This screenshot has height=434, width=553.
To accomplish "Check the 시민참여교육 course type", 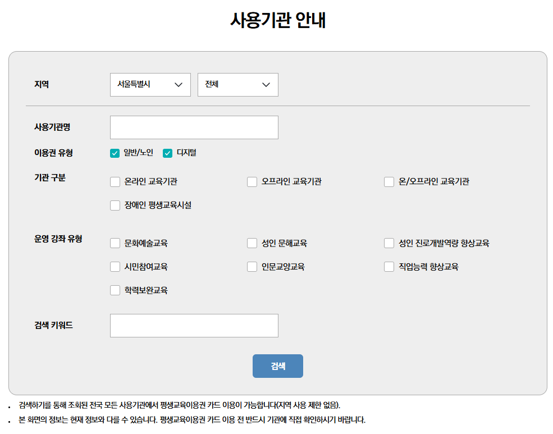I will [115, 266].
